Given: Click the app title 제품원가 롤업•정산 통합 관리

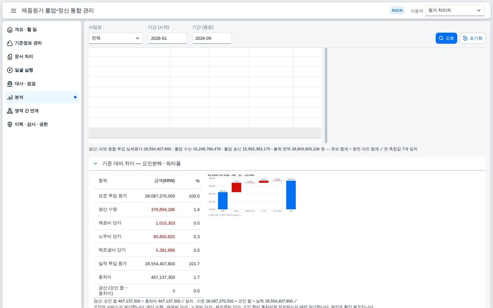Looking at the screenshot, I should pos(58,11).
